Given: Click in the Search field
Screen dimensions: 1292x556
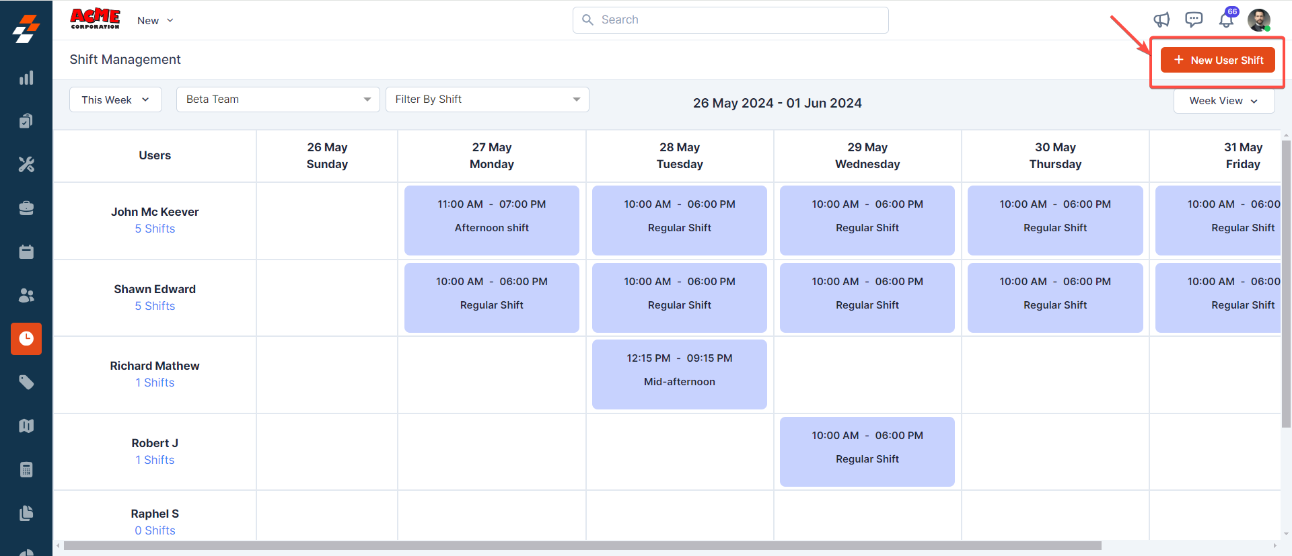Looking at the screenshot, I should pos(730,20).
